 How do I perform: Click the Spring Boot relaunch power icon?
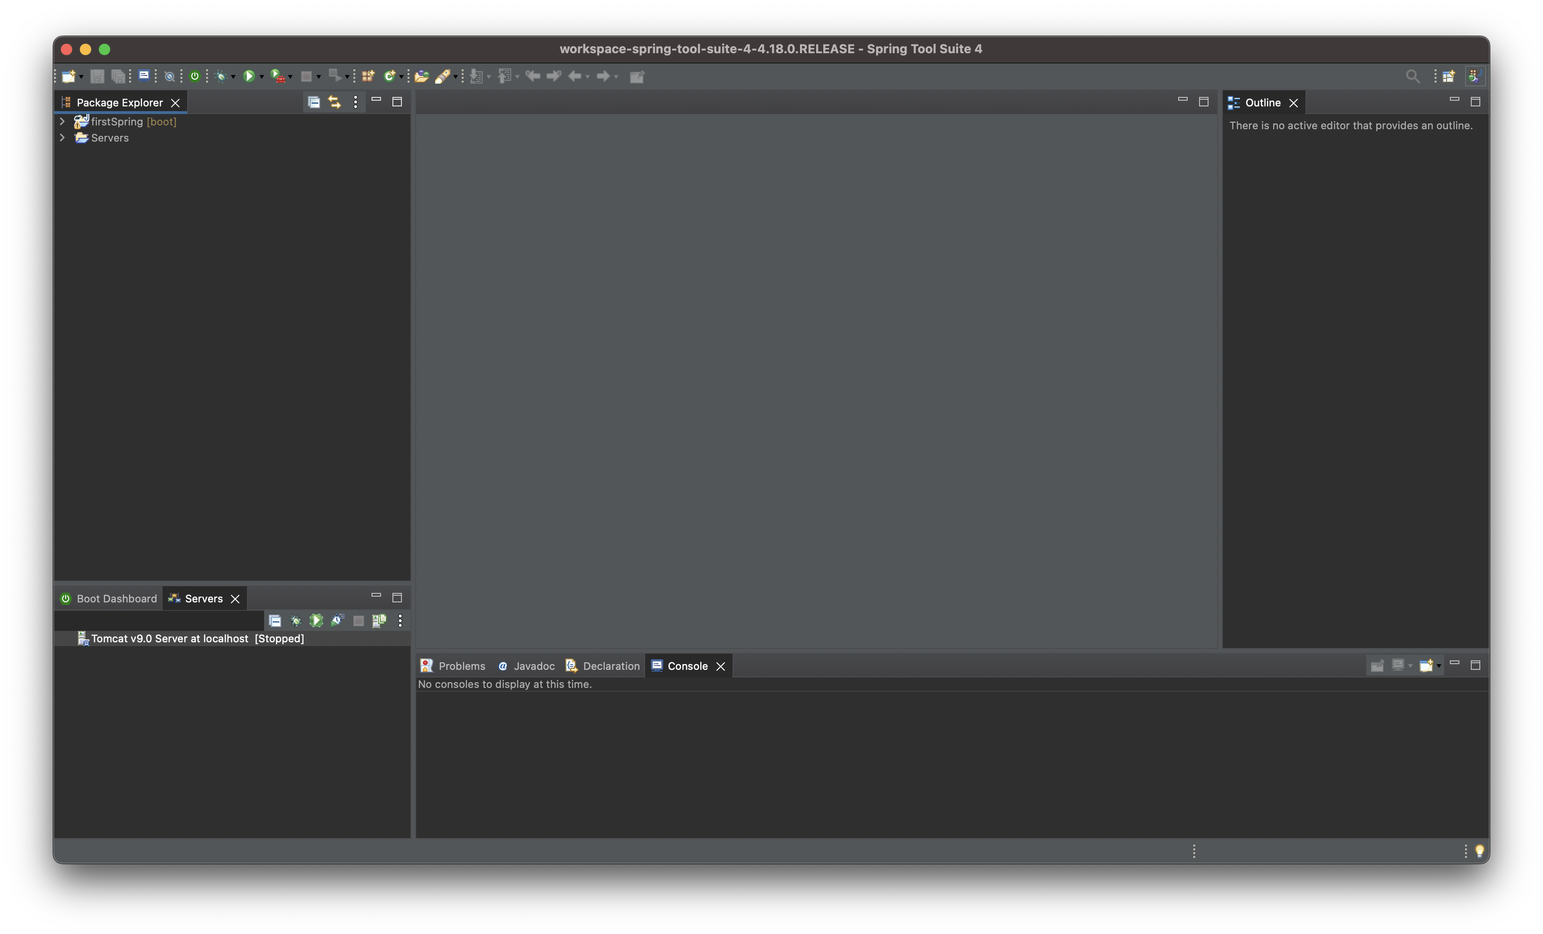click(x=195, y=76)
